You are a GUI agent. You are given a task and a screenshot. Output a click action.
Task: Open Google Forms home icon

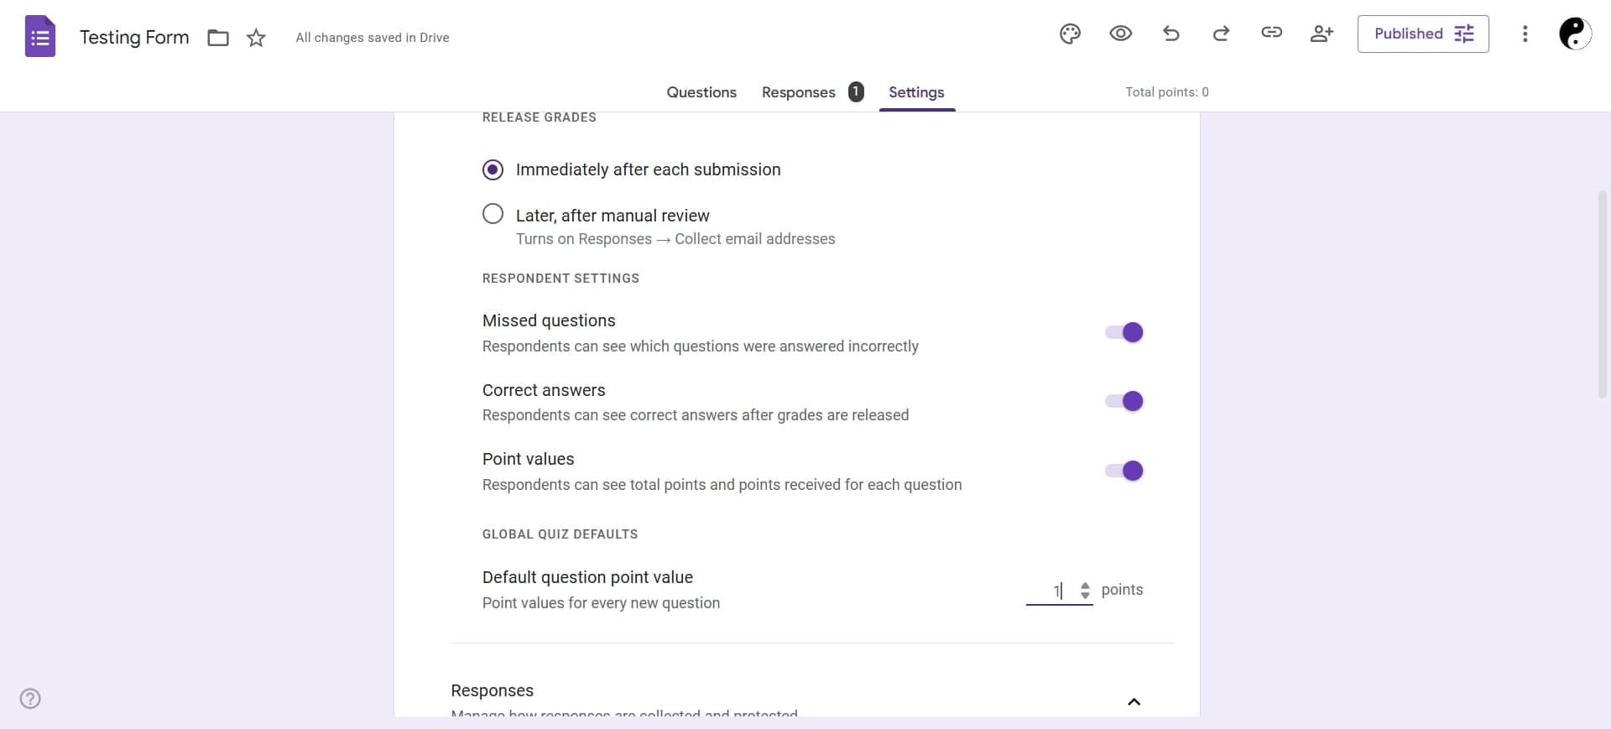40,37
